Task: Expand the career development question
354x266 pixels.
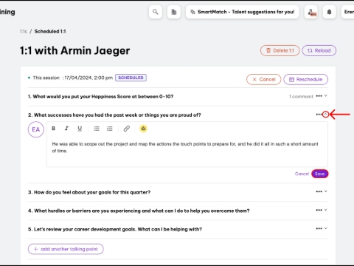Action: click(x=326, y=228)
